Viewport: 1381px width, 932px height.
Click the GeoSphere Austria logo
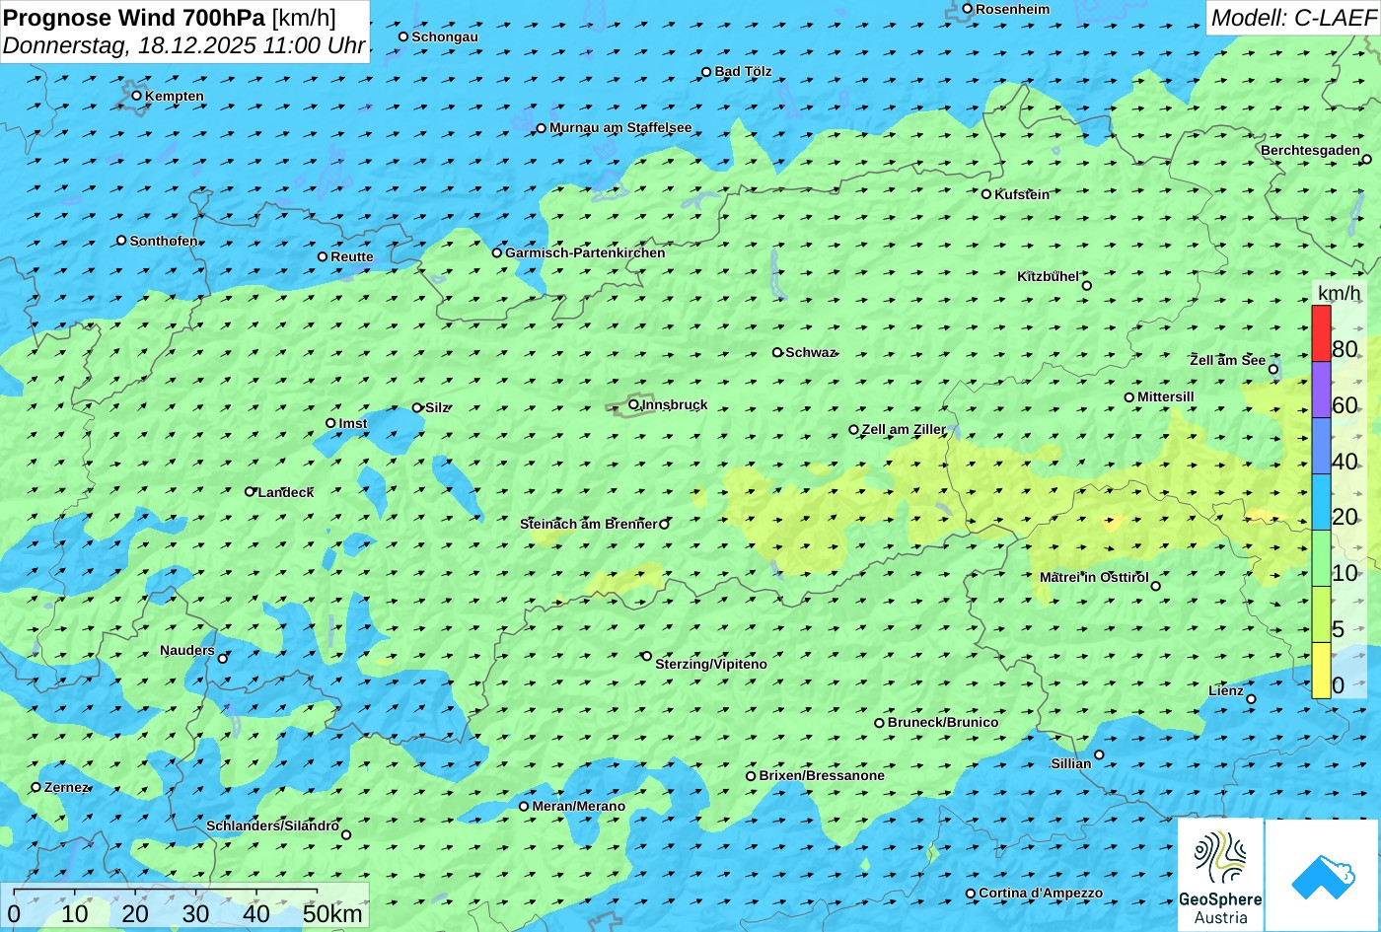1220,875
